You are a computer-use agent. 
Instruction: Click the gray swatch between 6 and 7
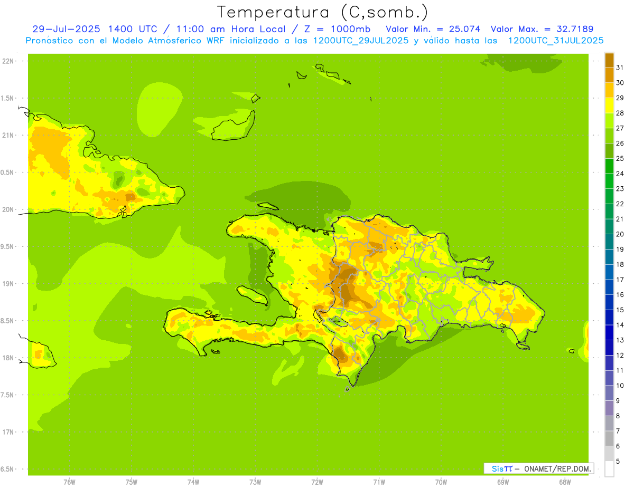click(x=609, y=438)
